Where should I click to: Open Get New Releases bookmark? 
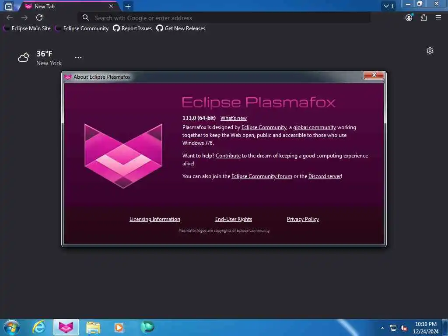point(181,28)
